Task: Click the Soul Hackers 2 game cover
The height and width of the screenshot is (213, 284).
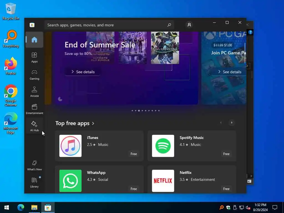Action: pos(165,48)
